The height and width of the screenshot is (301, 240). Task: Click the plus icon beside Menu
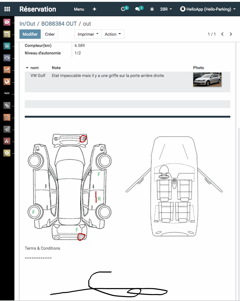point(94,9)
